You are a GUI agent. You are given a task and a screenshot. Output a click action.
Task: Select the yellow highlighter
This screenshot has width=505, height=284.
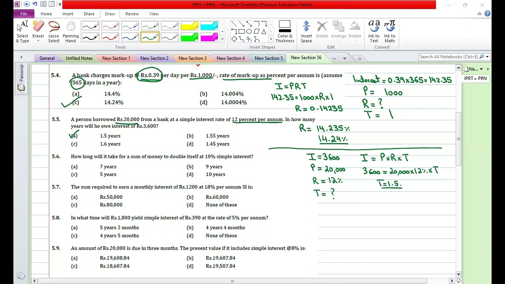tap(189, 26)
